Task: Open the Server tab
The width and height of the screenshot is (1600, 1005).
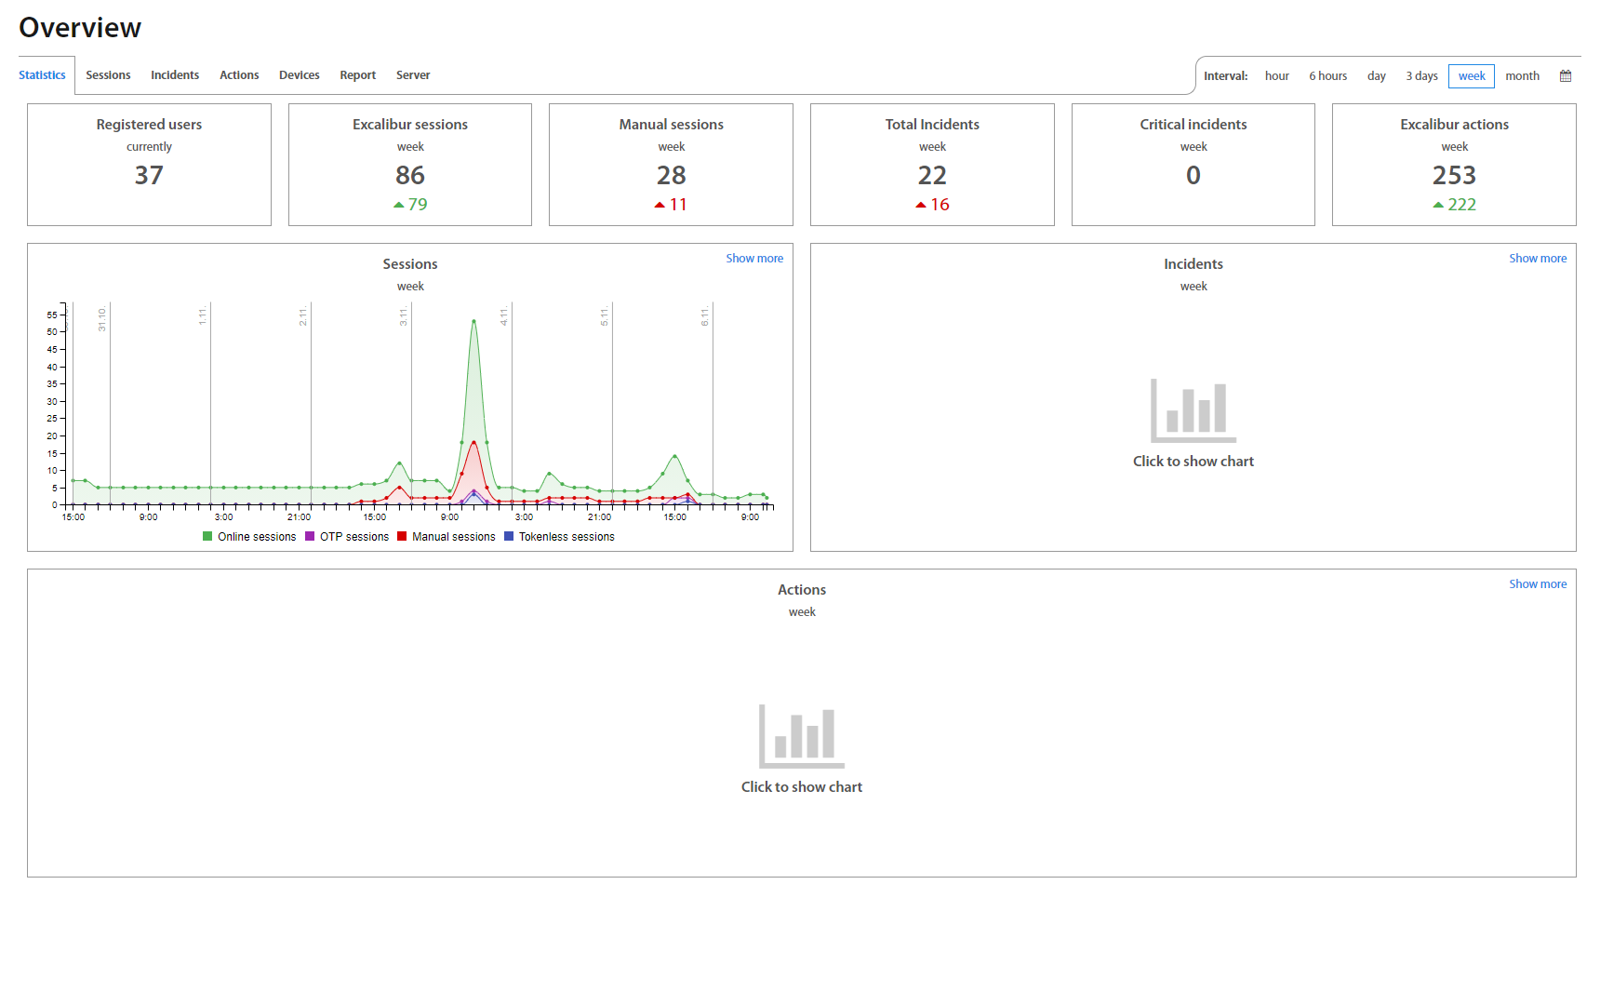Action: pos(412,75)
